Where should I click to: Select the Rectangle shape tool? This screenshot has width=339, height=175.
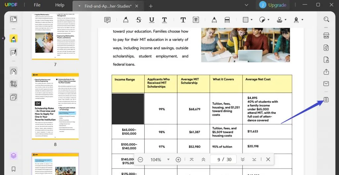pos(246,20)
